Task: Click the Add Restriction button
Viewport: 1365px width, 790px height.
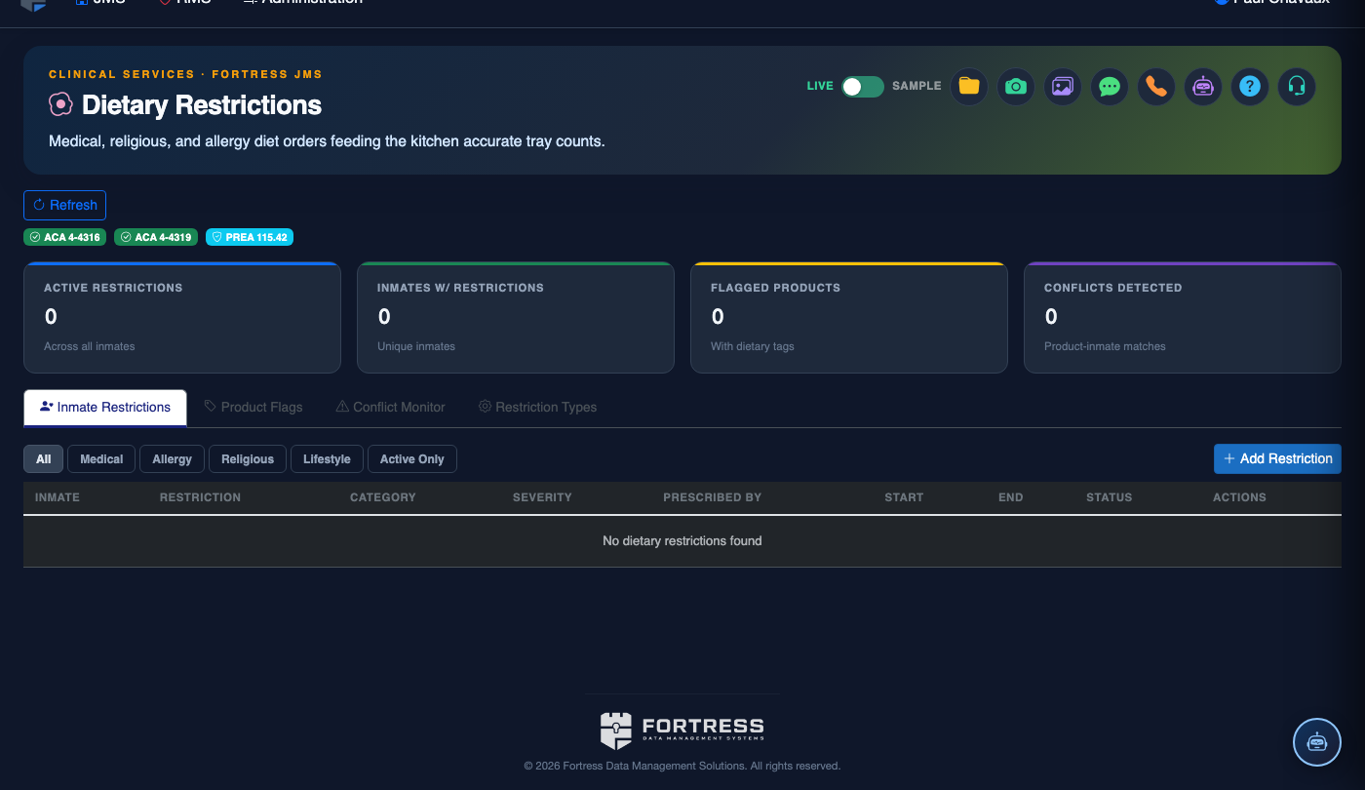Action: [x=1277, y=458]
